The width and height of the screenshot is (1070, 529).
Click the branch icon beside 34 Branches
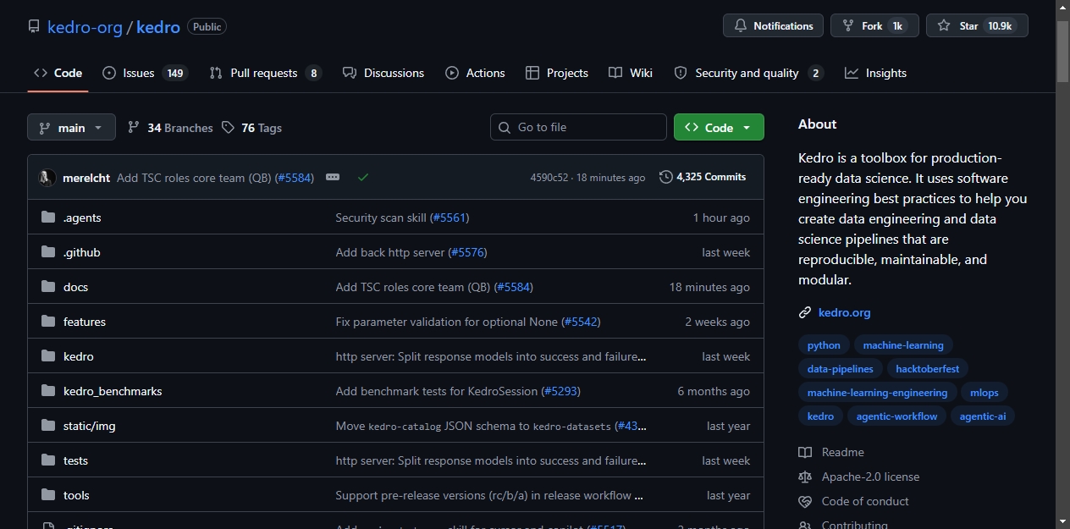click(x=134, y=128)
